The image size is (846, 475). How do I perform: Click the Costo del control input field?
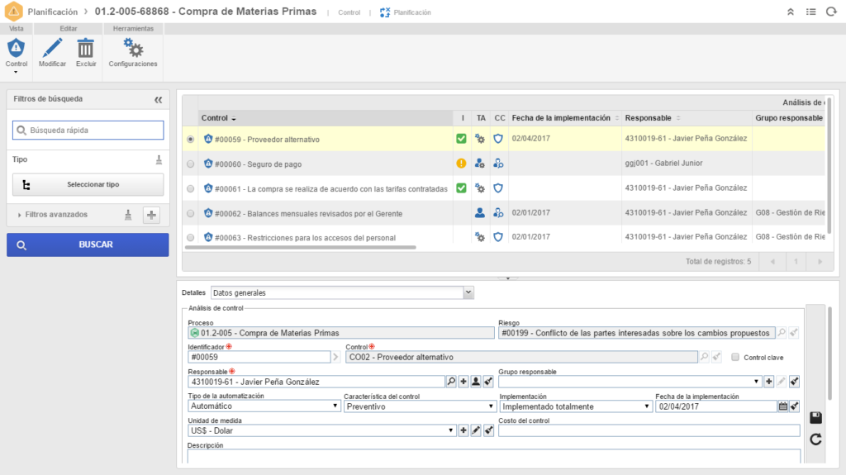(649, 430)
